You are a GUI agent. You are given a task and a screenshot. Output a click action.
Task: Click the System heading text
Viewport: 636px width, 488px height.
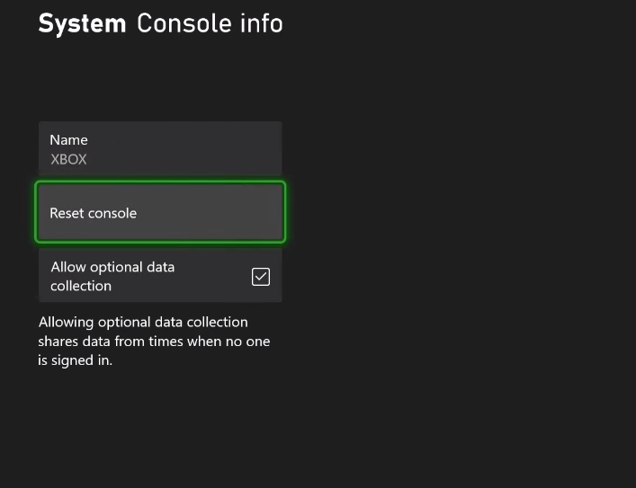click(x=82, y=23)
